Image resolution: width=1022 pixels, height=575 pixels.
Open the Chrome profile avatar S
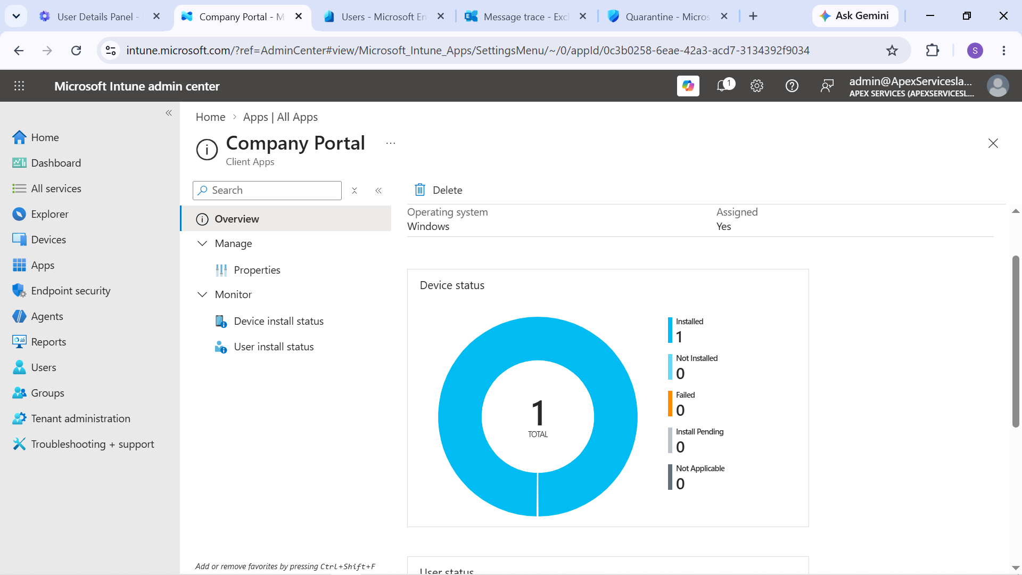975,51
